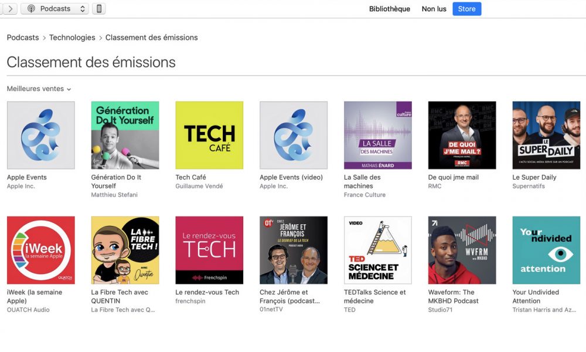Open Chez Jérôme et François artwork
Image resolution: width=586 pixels, height=352 pixels.
294,250
